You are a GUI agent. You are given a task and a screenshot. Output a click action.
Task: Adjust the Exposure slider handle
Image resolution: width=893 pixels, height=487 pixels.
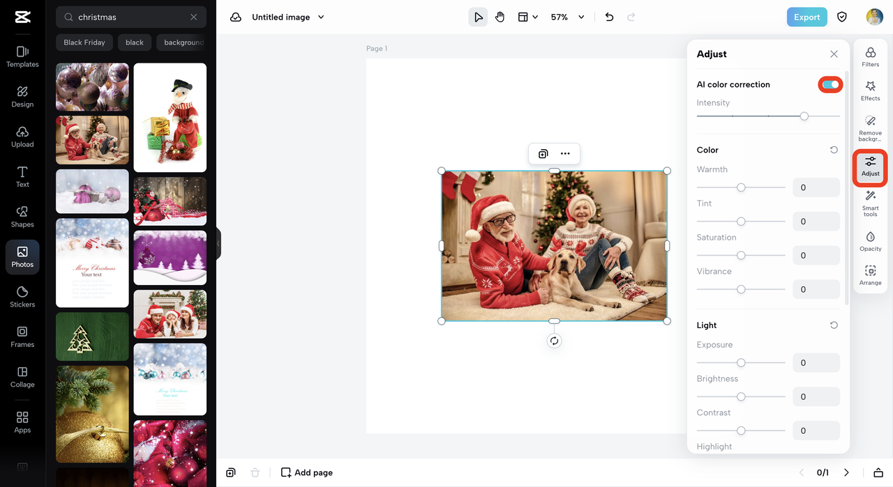click(x=741, y=363)
